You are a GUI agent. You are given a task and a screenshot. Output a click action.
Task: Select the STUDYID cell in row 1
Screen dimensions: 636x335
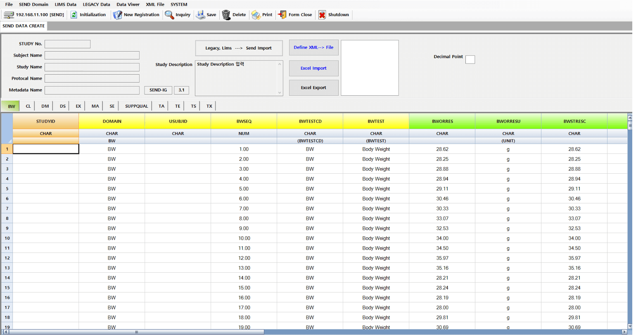(x=46, y=149)
